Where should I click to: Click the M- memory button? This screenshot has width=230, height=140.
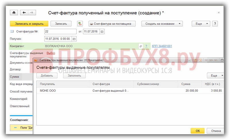coord(216,60)
